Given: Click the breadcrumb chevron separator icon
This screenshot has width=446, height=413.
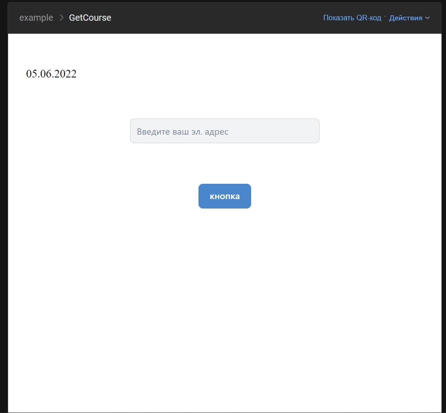Looking at the screenshot, I should (62, 18).
